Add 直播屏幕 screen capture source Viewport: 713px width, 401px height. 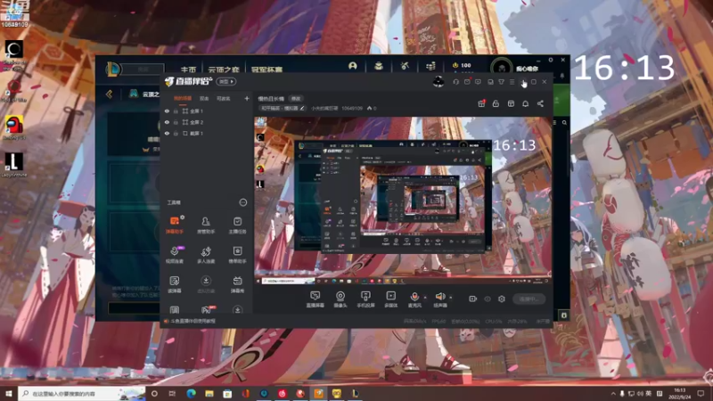coord(316,299)
